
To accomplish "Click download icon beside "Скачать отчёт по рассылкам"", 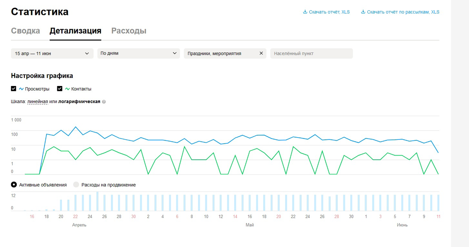I will pyautogui.click(x=363, y=12).
